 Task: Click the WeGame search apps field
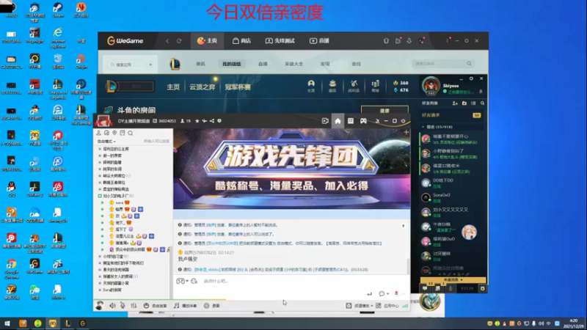point(125,65)
